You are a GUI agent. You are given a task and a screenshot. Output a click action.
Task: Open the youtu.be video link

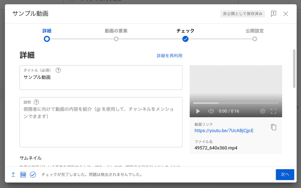(x=224, y=130)
